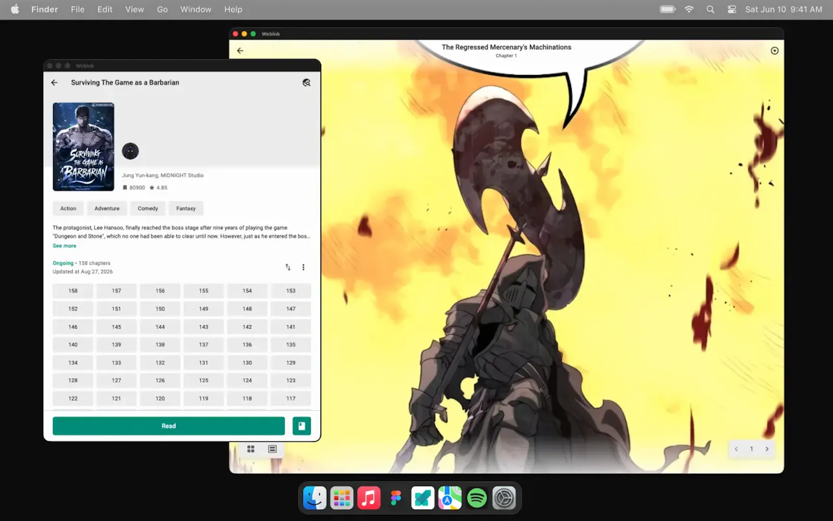Click the round source avatar icon
The image size is (833, 521).
pyautogui.click(x=130, y=151)
